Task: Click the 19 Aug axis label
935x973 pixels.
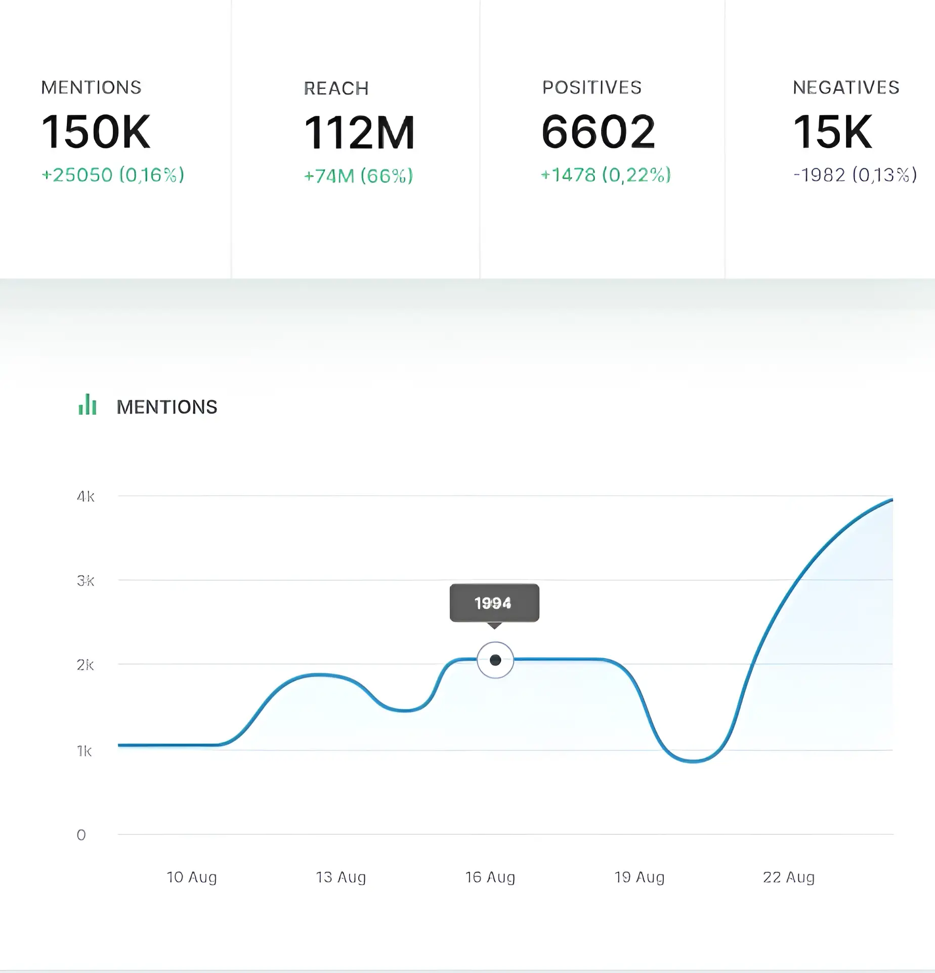Action: coord(640,877)
